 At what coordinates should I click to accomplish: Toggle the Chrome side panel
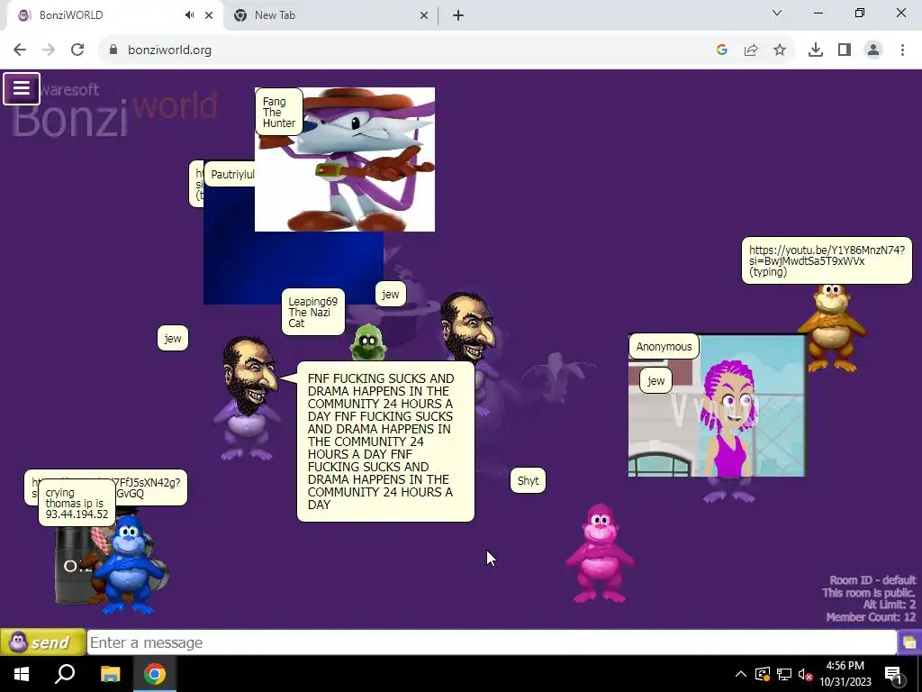click(x=845, y=50)
